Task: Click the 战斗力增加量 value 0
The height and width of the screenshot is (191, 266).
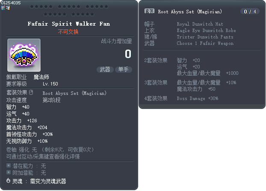Action: click(128, 54)
